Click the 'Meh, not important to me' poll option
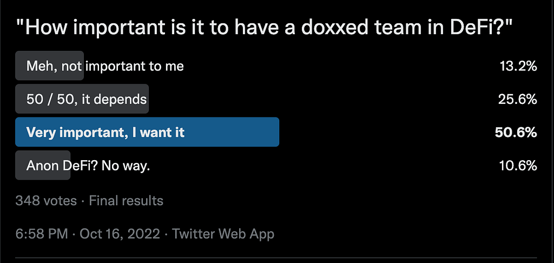This screenshot has width=554, height=263. pyautogui.click(x=105, y=67)
